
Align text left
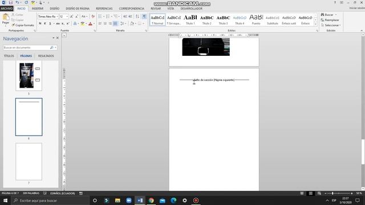pos(100,23)
